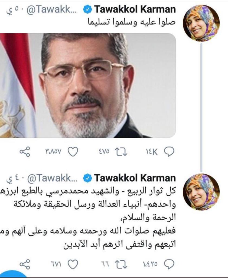This screenshot has height=278, width=228.
Task: Reply to the second tweet's comment bubble
Action: tap(169, 264)
